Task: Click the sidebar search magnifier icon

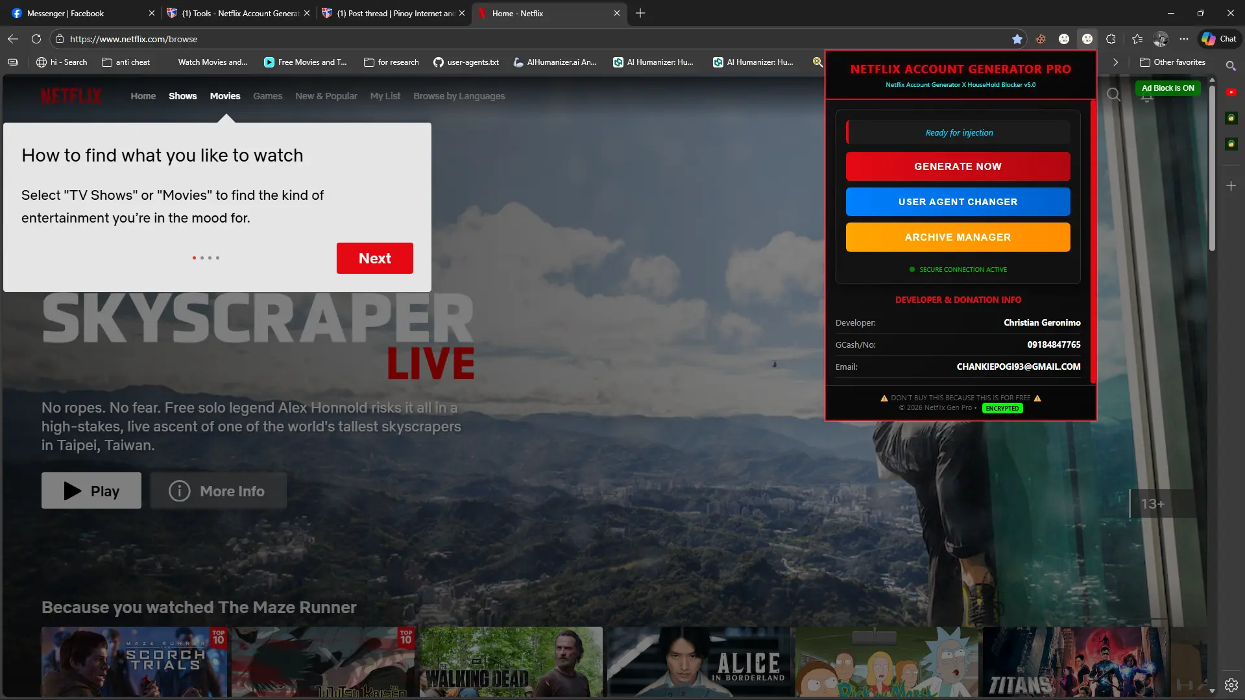Action: tap(1231, 66)
